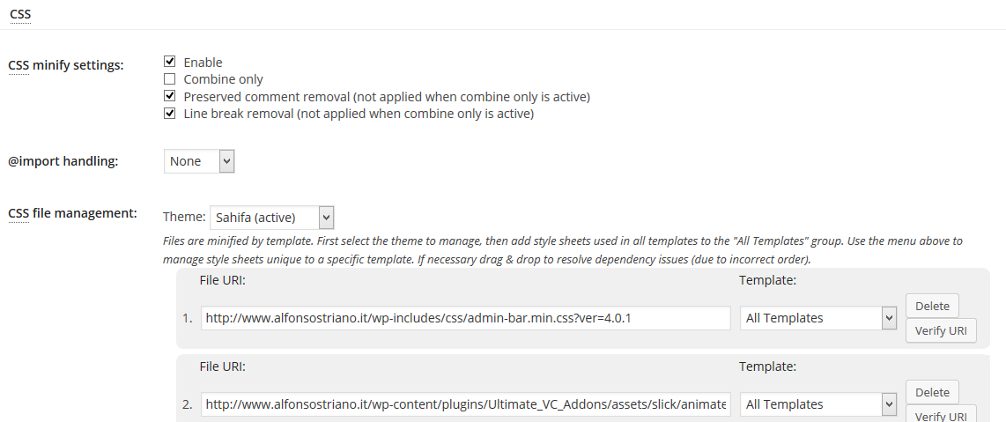
Task: Uncheck the Enable CSS minify checkbox
Action: pos(169,63)
